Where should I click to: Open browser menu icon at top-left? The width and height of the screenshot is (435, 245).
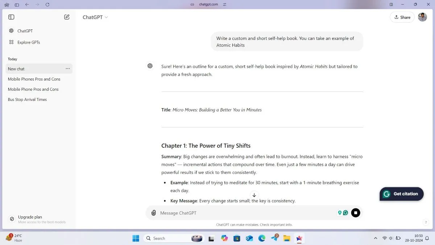(x=7, y=5)
